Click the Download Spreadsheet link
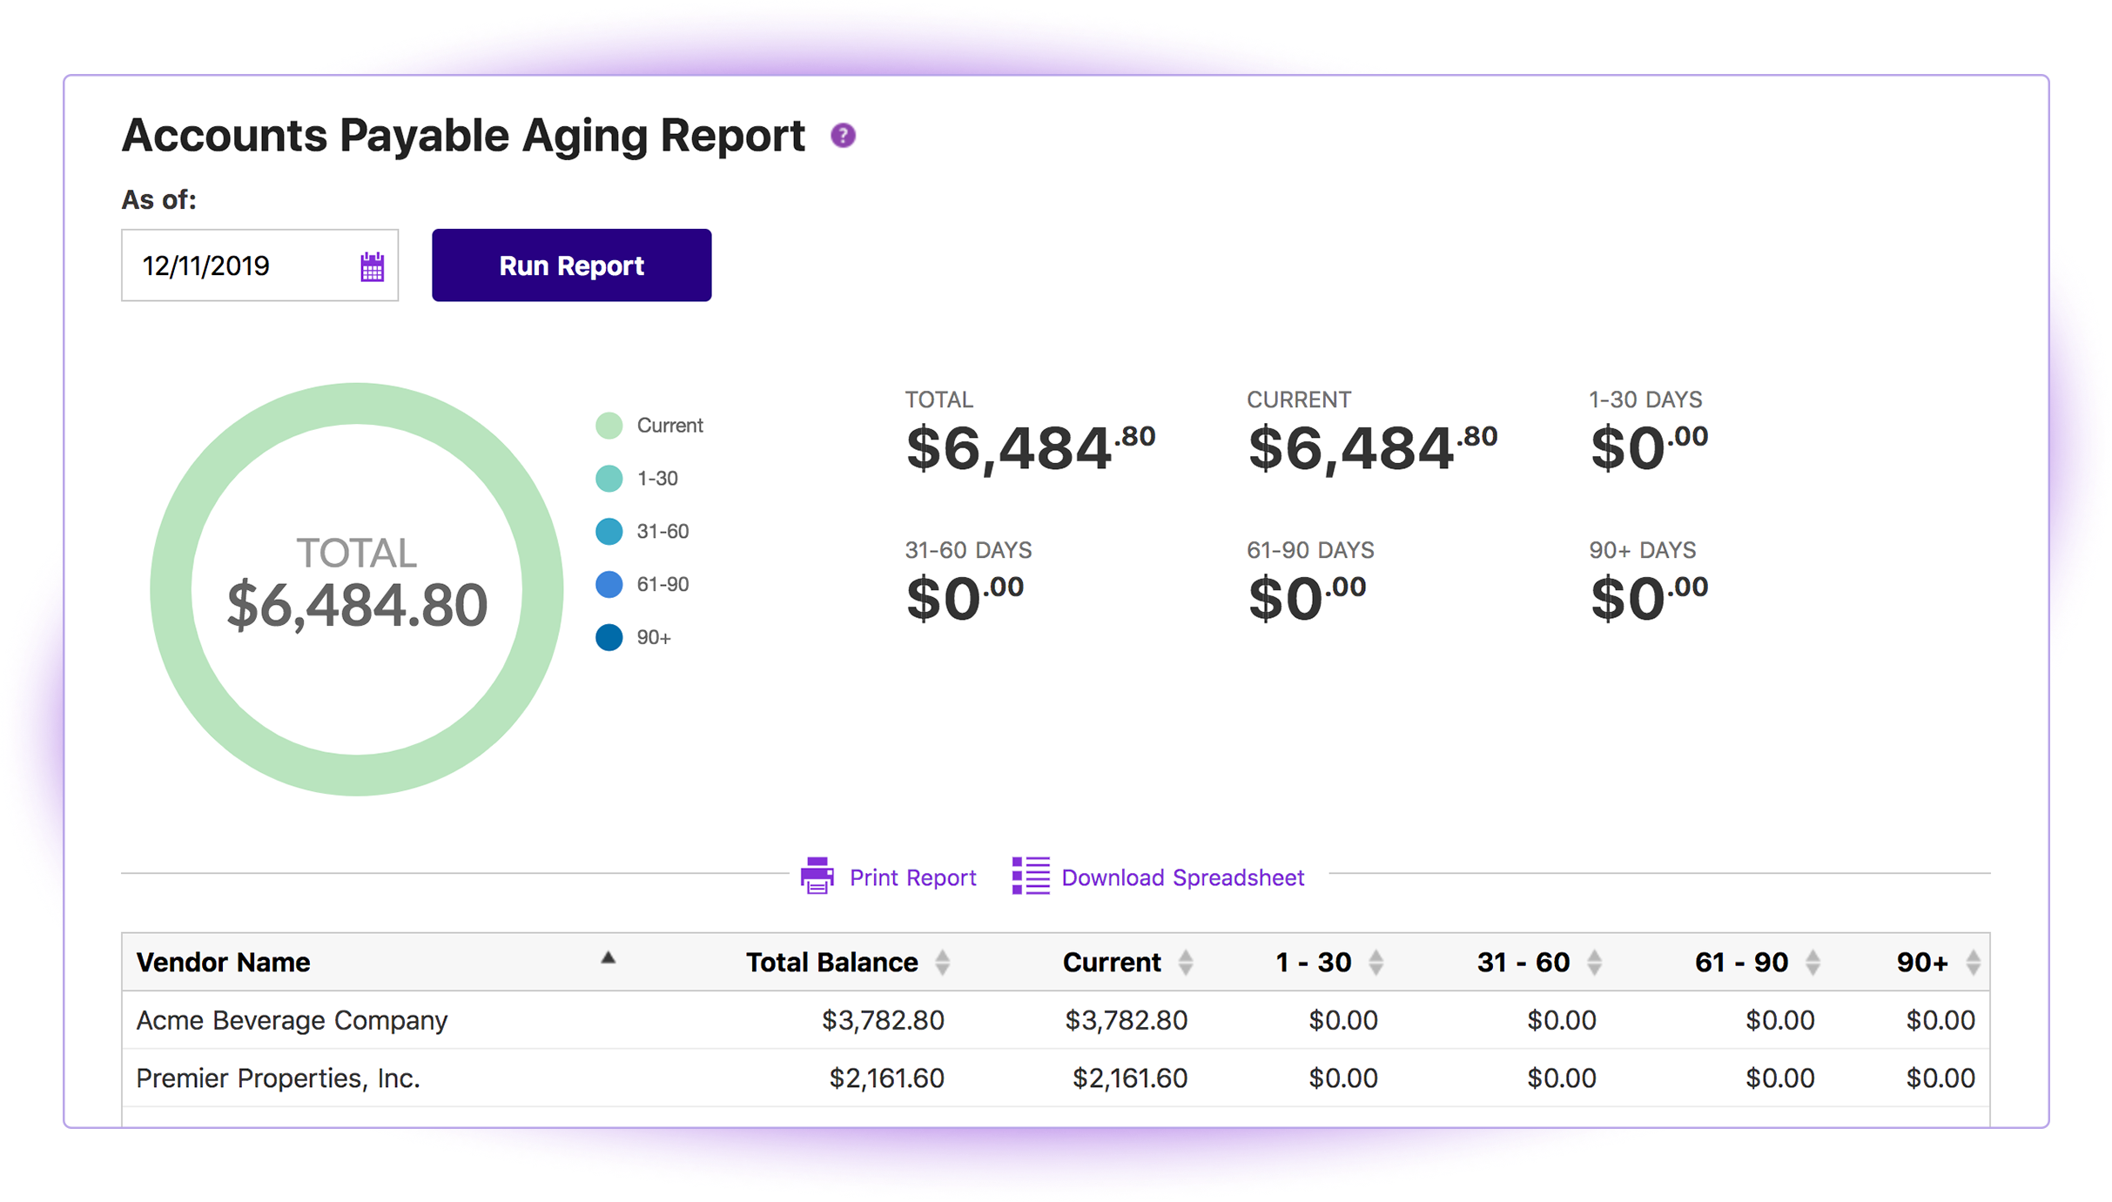The image size is (2112, 1202). coord(1182,877)
